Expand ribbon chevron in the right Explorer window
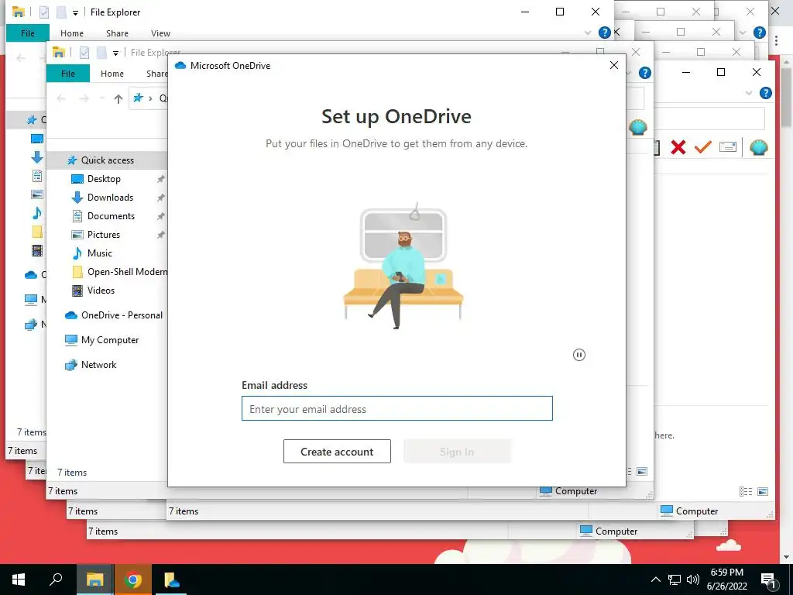This screenshot has width=793, height=595. pos(749,93)
